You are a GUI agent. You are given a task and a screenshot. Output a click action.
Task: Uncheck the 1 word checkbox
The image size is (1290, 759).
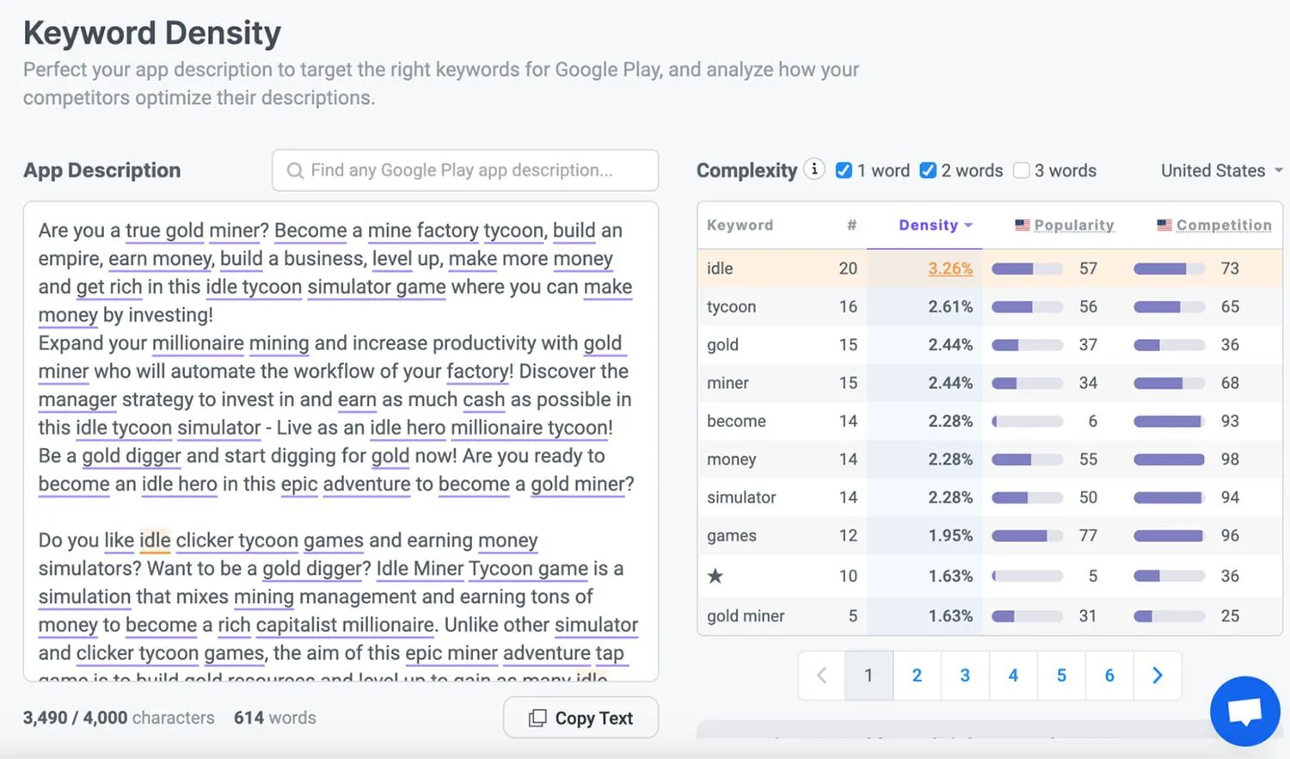(844, 170)
